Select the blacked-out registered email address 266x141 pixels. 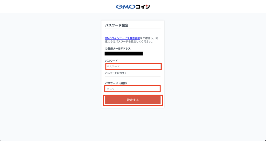124,54
